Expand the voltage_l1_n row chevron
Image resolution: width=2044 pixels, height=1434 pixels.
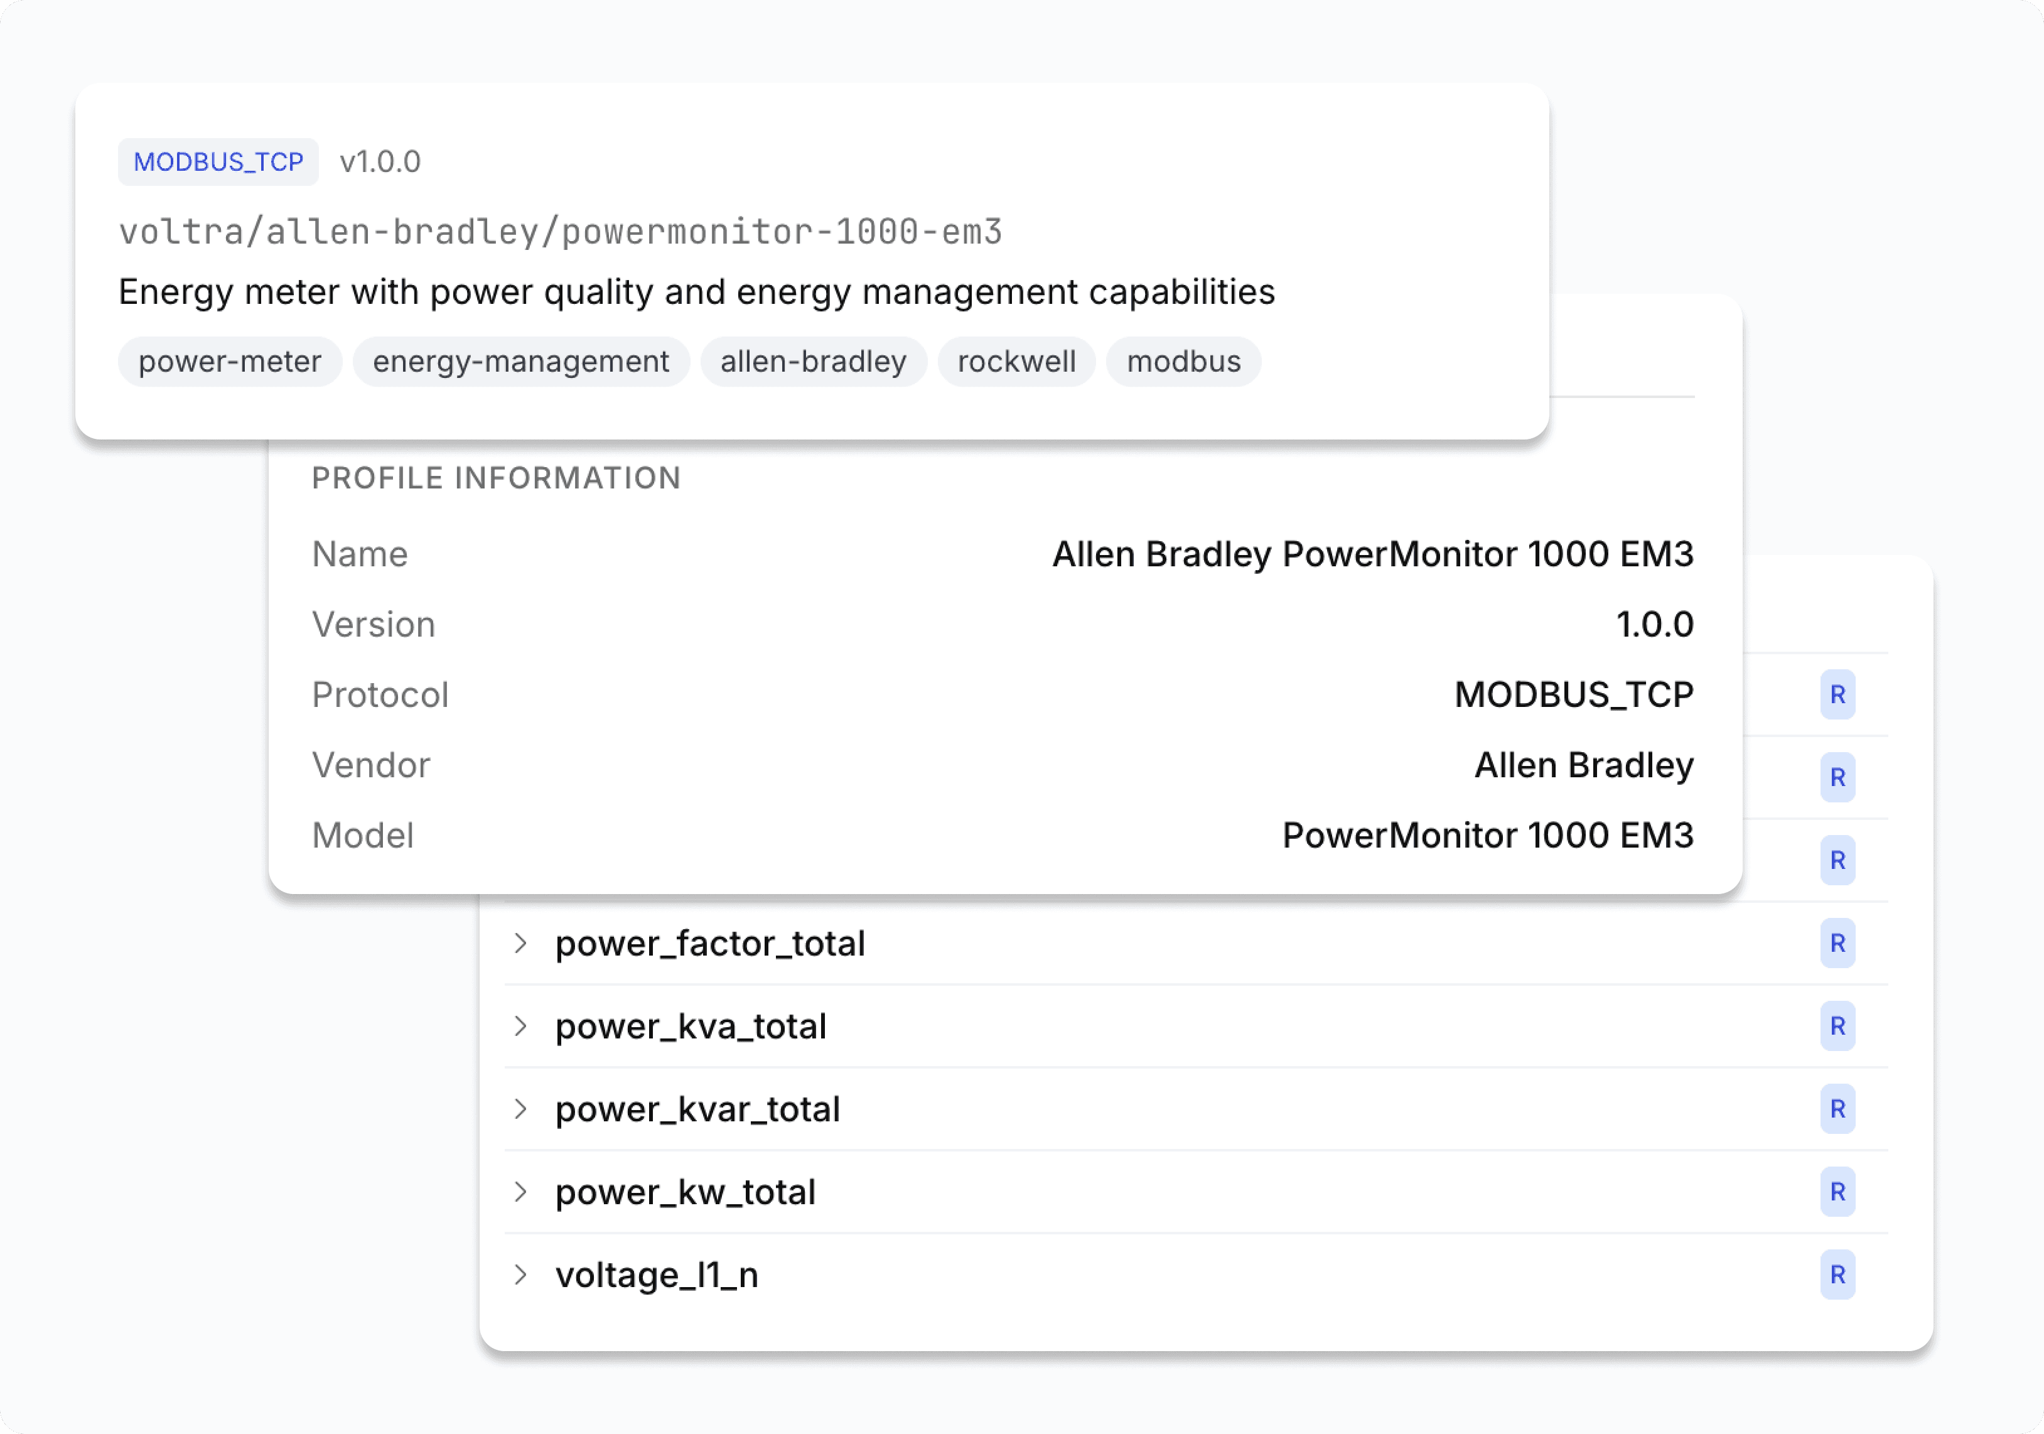click(x=521, y=1275)
